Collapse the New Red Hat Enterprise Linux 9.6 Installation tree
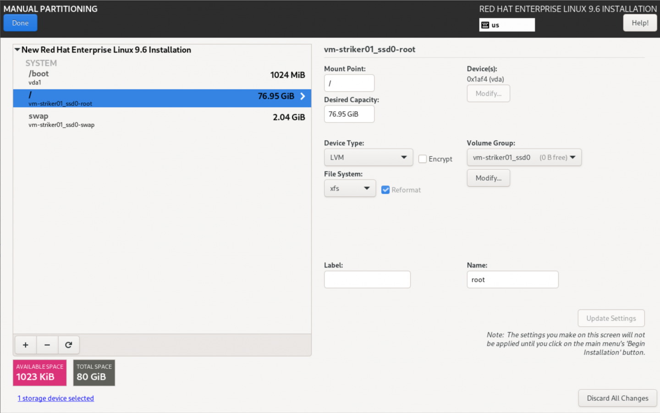Viewport: 660px width, 413px height. [17, 50]
